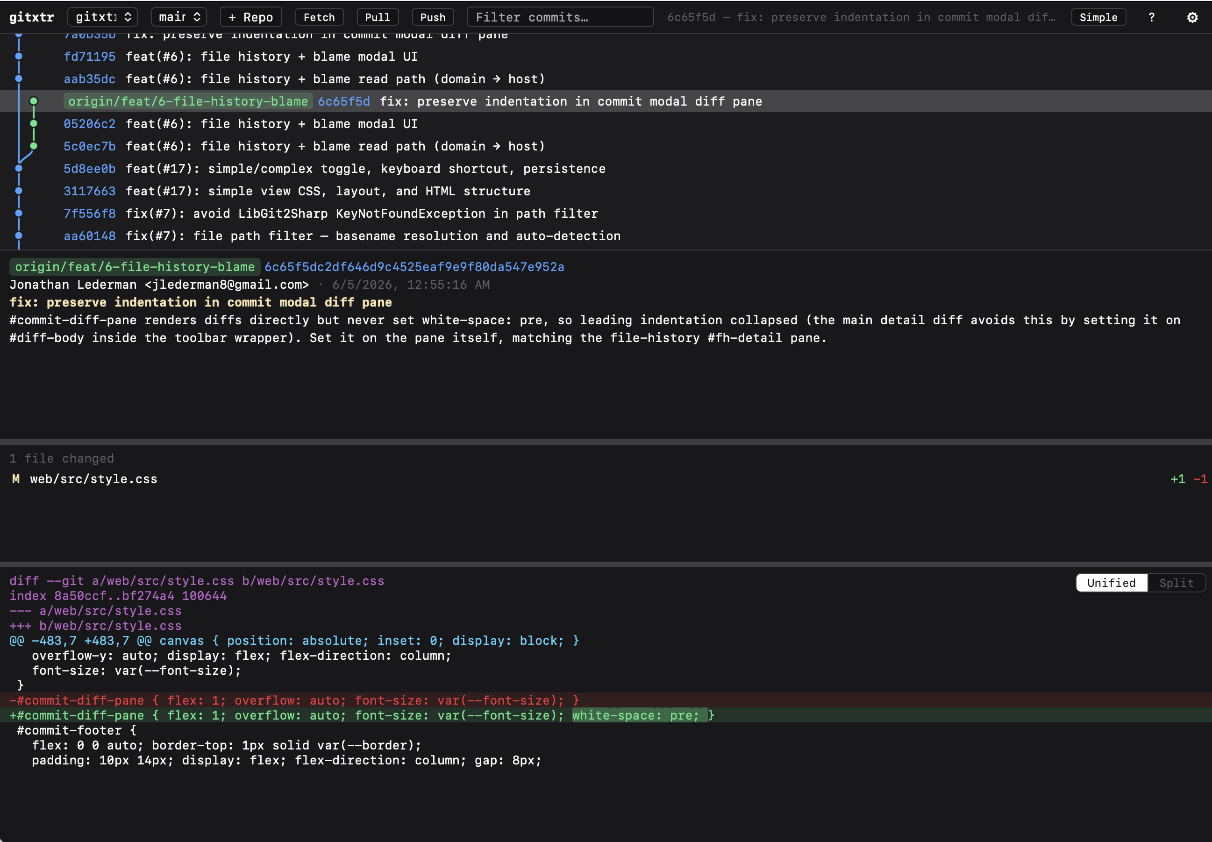1212x842 pixels.
Task: Select commit 3117663 simple view CSS row
Action: (606, 191)
